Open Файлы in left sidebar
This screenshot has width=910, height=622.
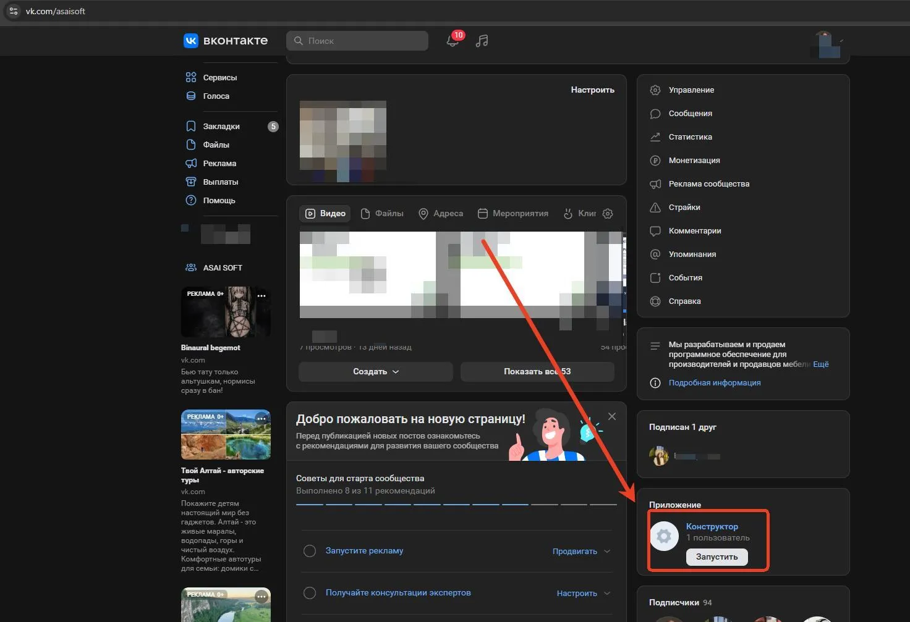tap(208, 145)
